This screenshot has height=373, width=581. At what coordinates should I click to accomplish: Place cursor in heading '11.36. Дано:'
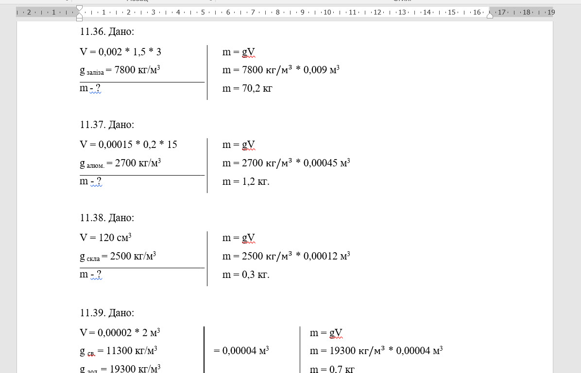107,32
